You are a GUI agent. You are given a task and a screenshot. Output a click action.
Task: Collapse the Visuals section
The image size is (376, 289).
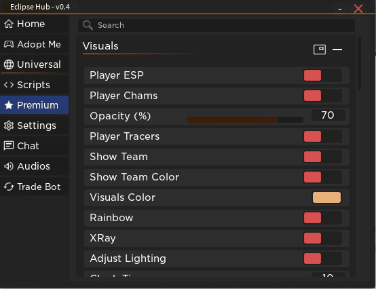coord(337,50)
